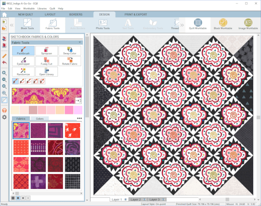Select the plain one-click paintbrush mode
Image resolution: width=261 pixels, height=206 pixels.
(15, 81)
